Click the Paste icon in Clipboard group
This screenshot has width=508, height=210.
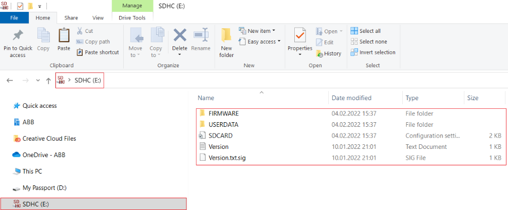[64, 36]
